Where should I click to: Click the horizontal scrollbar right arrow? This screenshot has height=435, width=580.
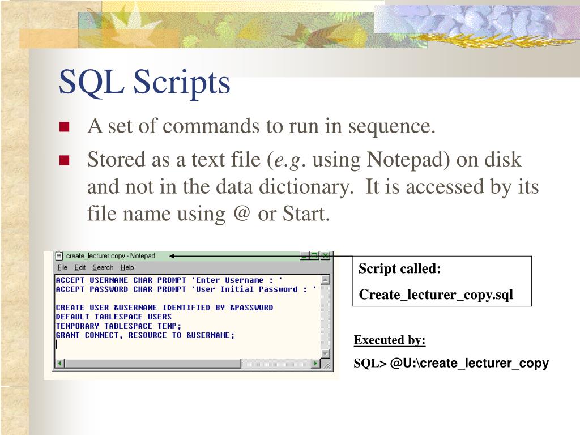(x=315, y=364)
